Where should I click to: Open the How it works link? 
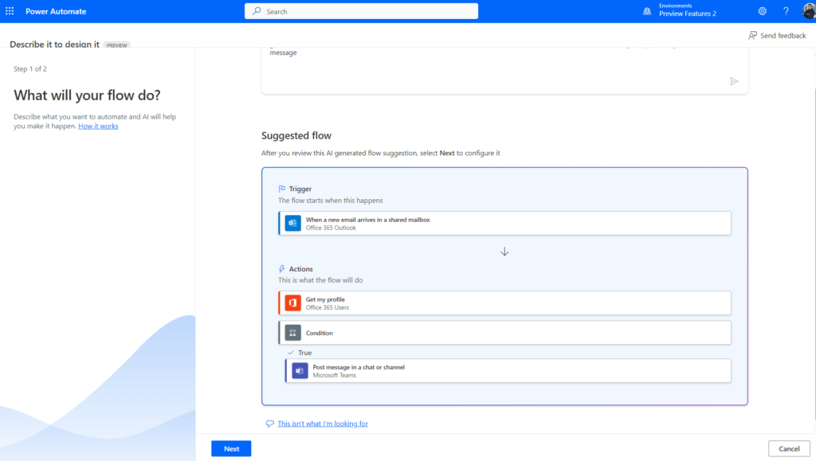pyautogui.click(x=97, y=126)
